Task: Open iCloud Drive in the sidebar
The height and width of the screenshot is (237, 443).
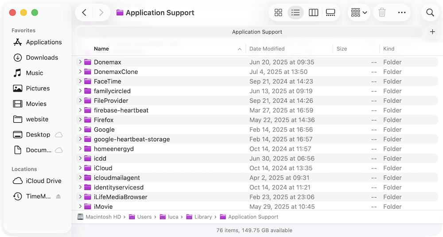Action: [x=37, y=181]
